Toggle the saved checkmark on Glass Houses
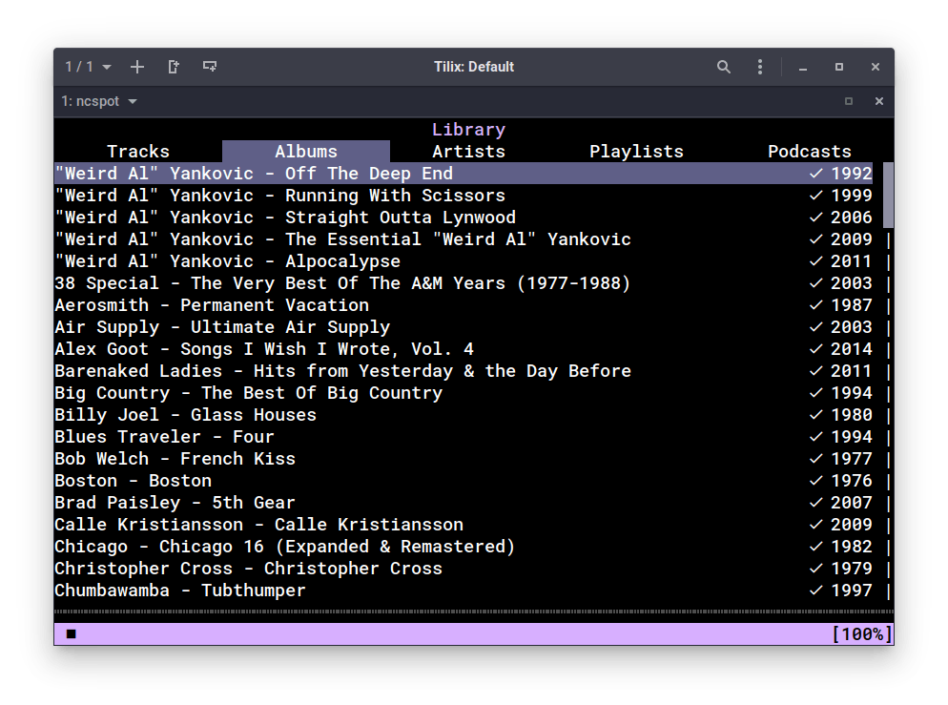This screenshot has height=705, width=948. [x=815, y=414]
